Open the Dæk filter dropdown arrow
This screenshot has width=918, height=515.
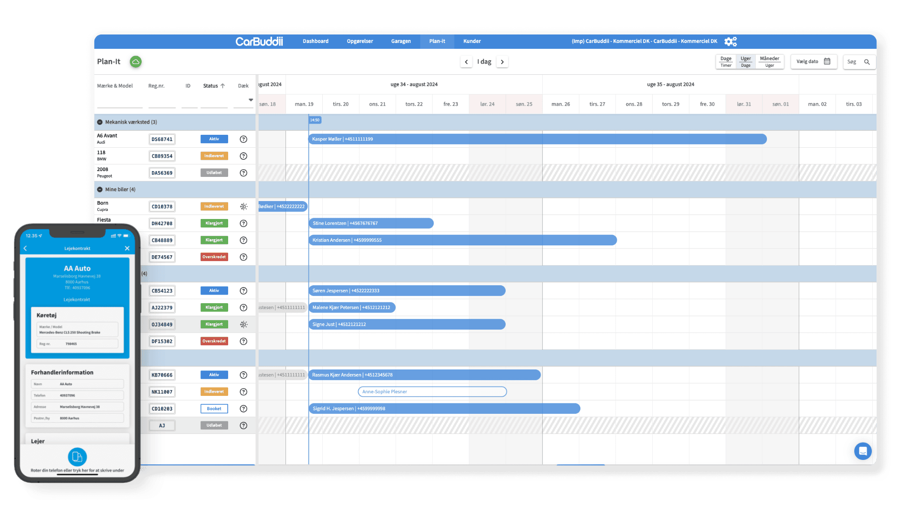(x=251, y=100)
